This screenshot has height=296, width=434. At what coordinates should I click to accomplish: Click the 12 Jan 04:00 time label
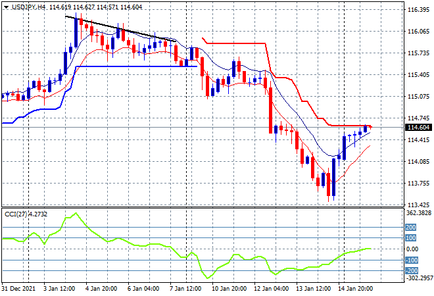[272, 289]
